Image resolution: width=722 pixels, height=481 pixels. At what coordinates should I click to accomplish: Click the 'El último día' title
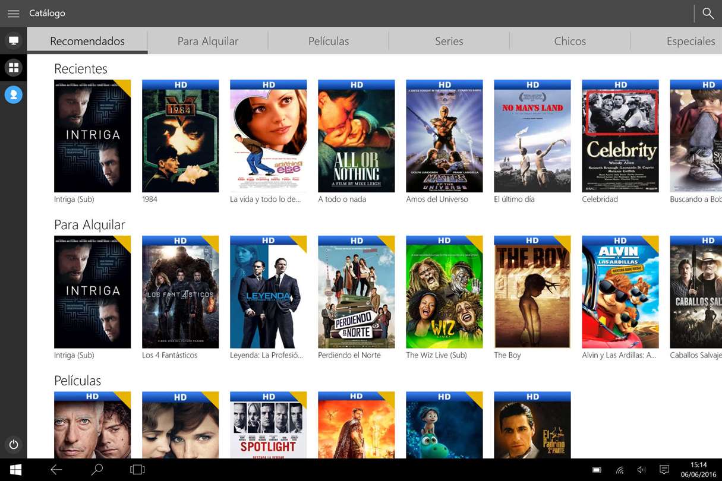(514, 200)
